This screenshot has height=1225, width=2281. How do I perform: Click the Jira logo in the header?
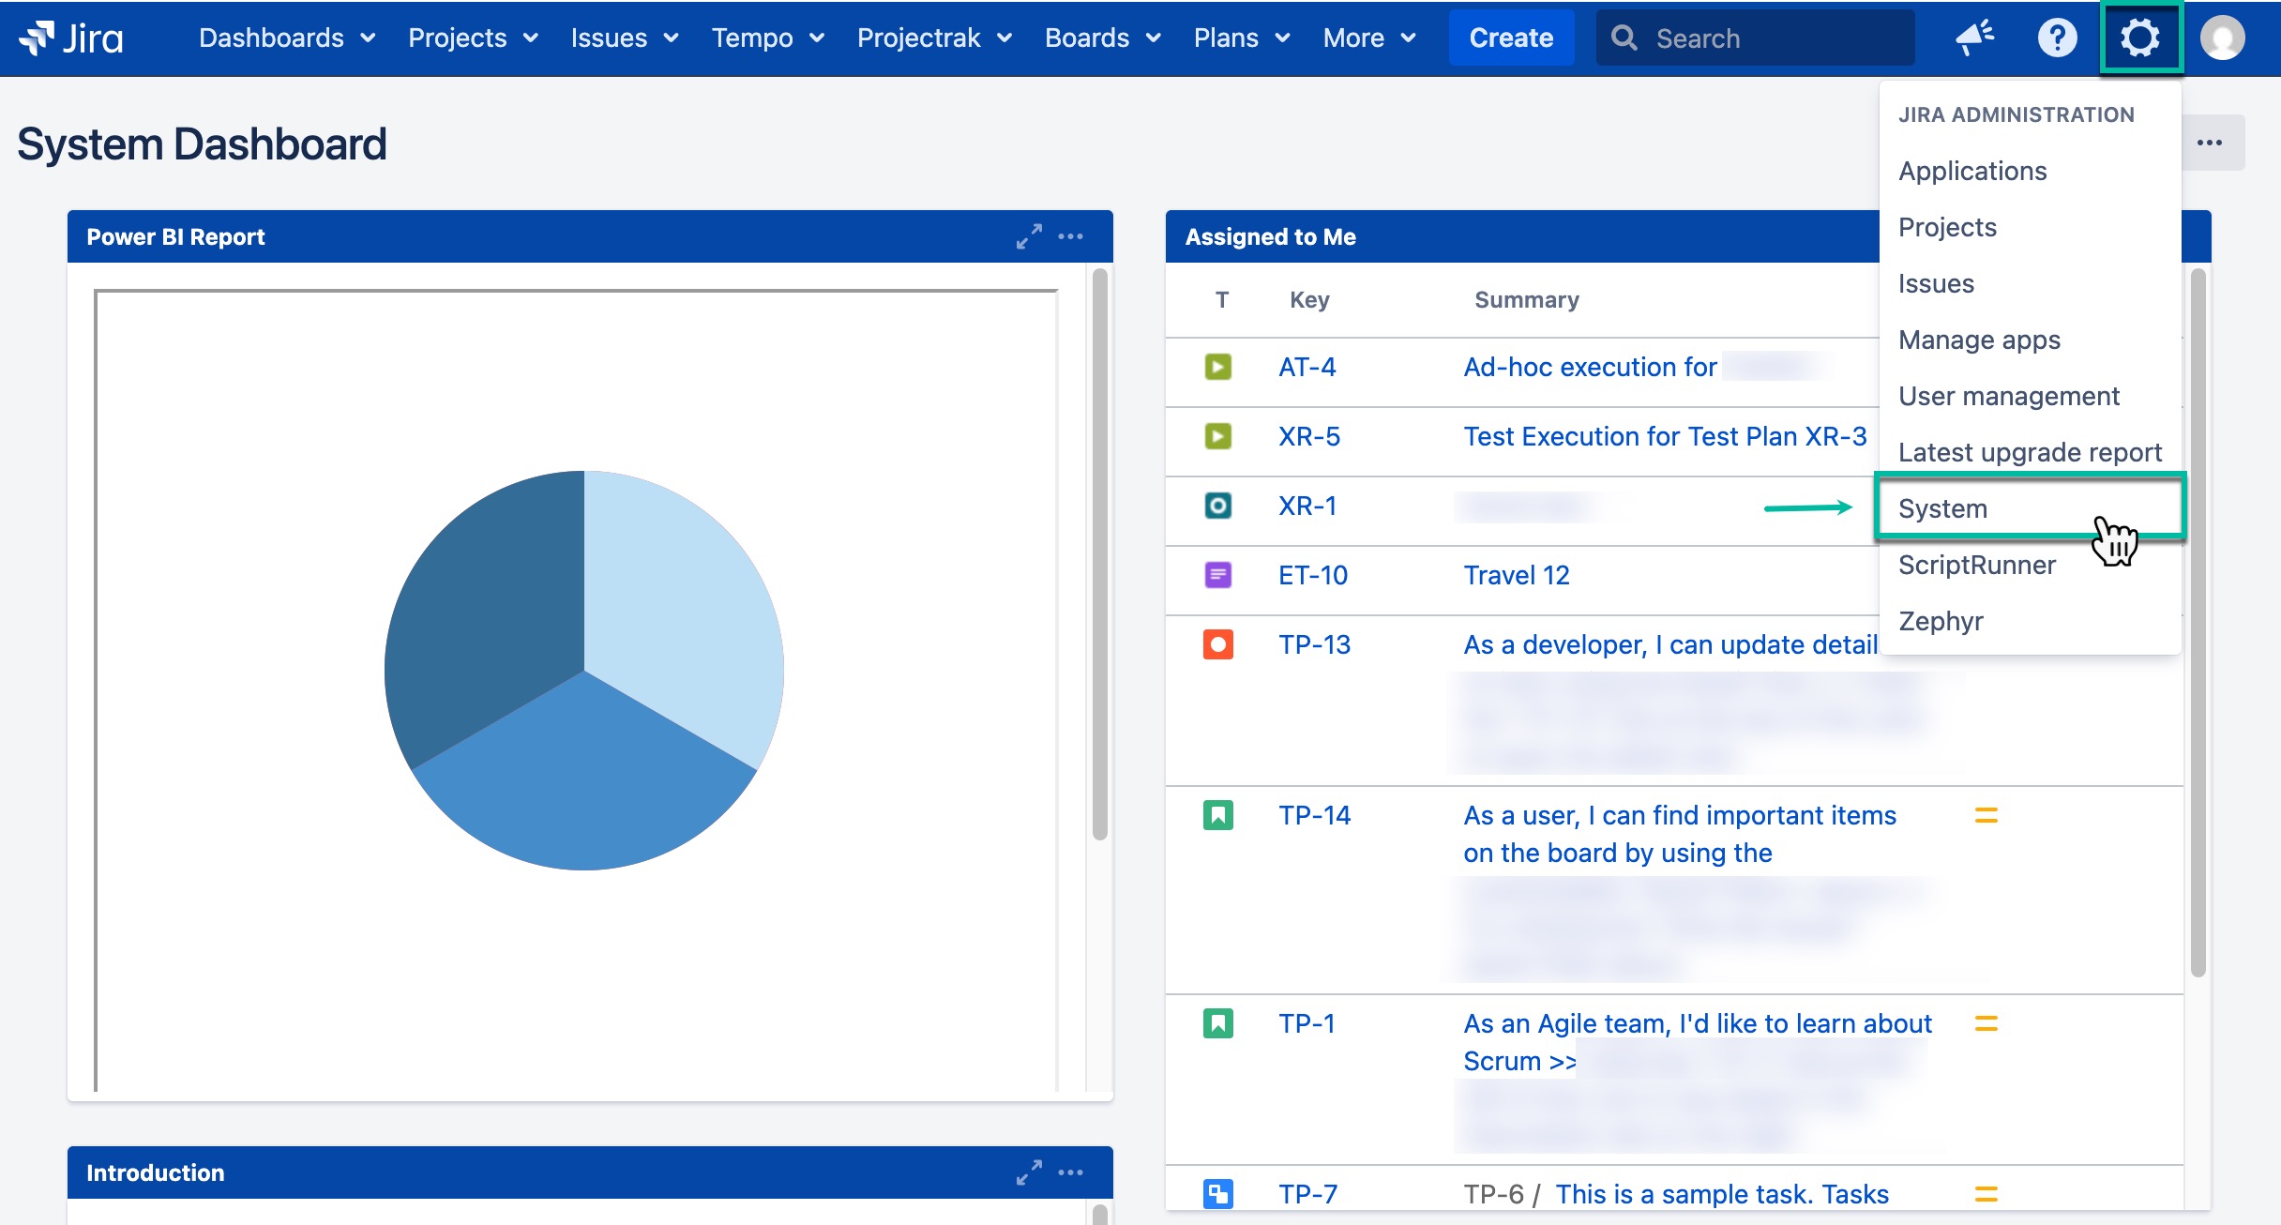tap(71, 38)
